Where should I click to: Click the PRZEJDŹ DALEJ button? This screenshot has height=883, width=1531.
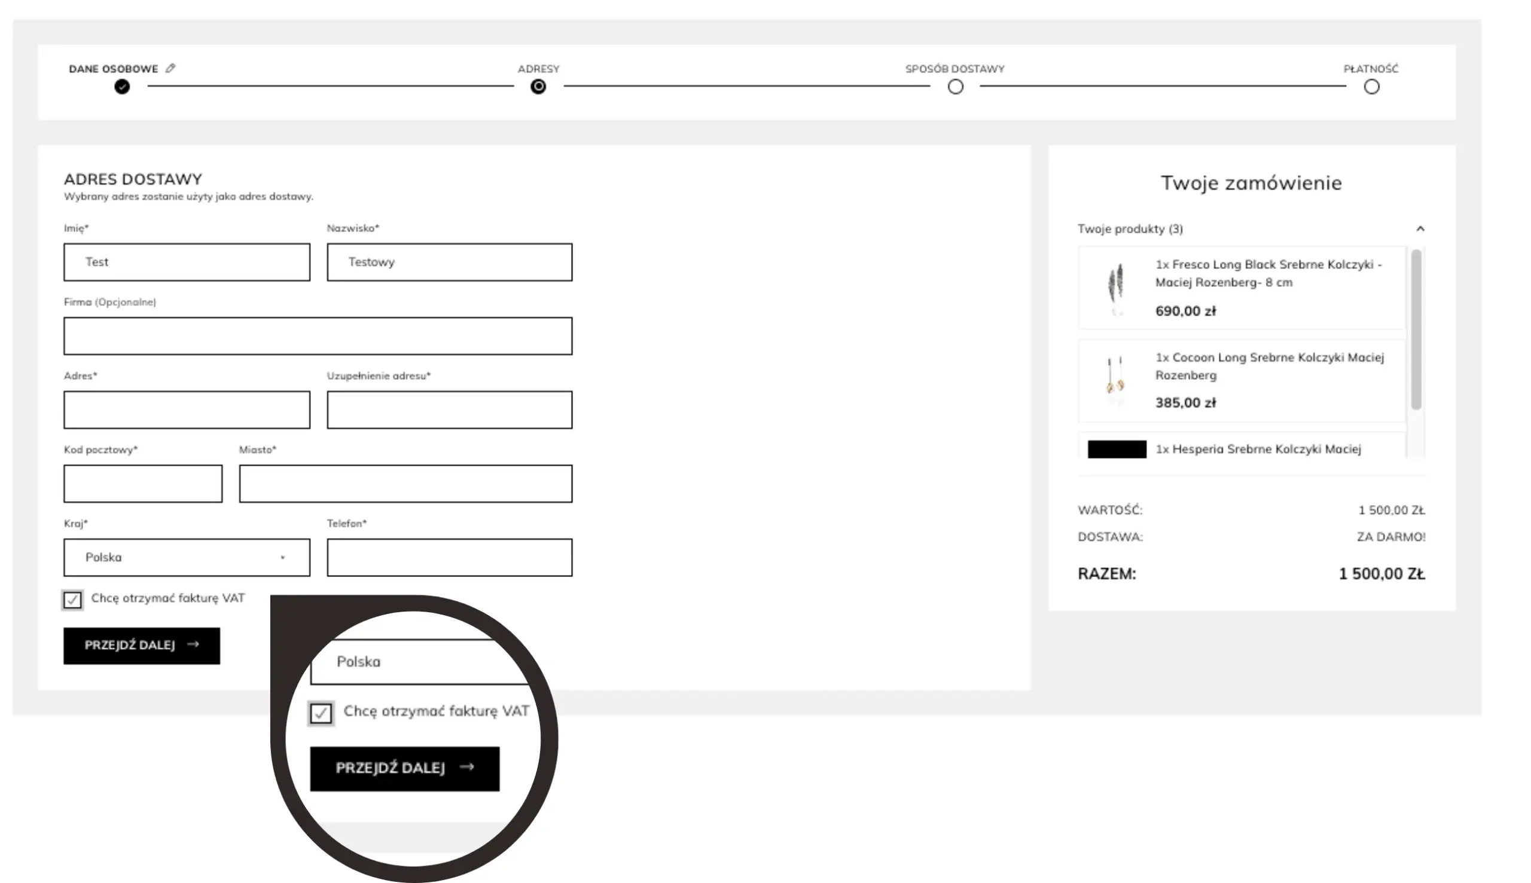point(141,644)
